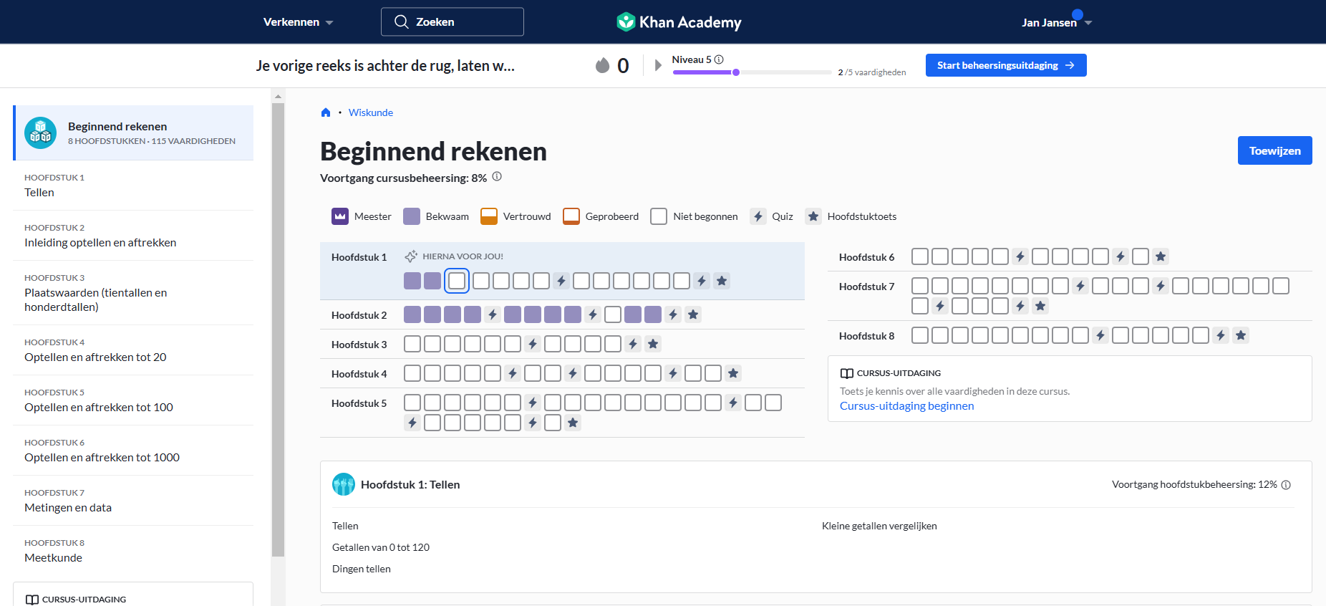The image size is (1326, 606).
Task: Click the Beginnend rekenen course icon in sidebar
Action: pyautogui.click(x=41, y=133)
